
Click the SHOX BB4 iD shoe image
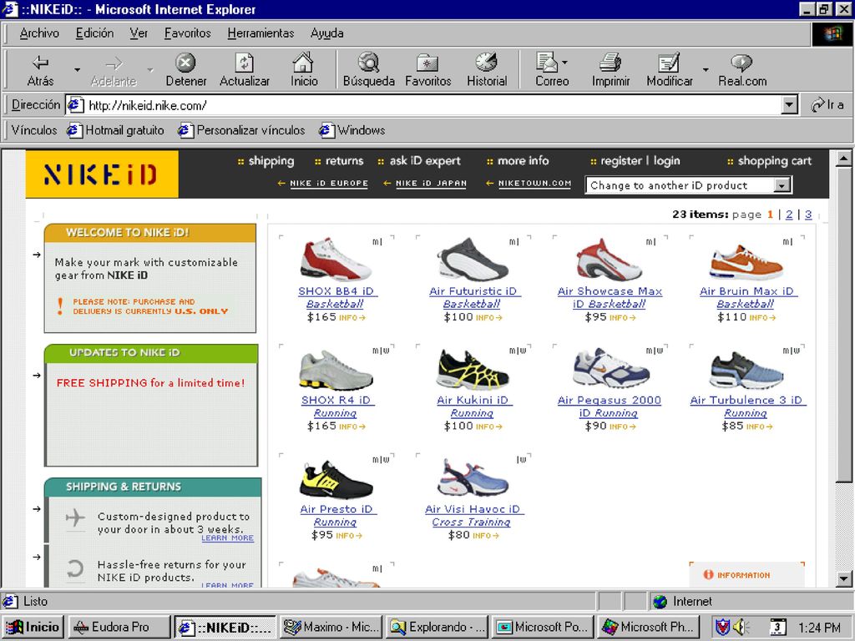pos(336,260)
